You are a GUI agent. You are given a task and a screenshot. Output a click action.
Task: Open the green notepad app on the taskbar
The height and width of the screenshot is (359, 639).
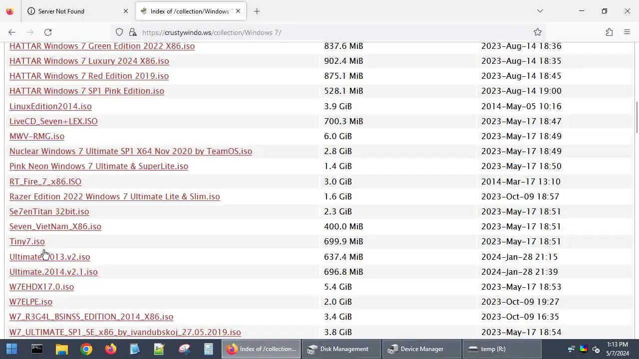(x=159, y=349)
